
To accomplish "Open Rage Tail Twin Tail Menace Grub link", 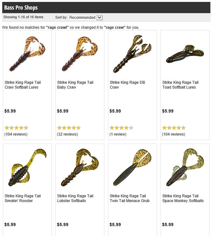I will (130, 198).
